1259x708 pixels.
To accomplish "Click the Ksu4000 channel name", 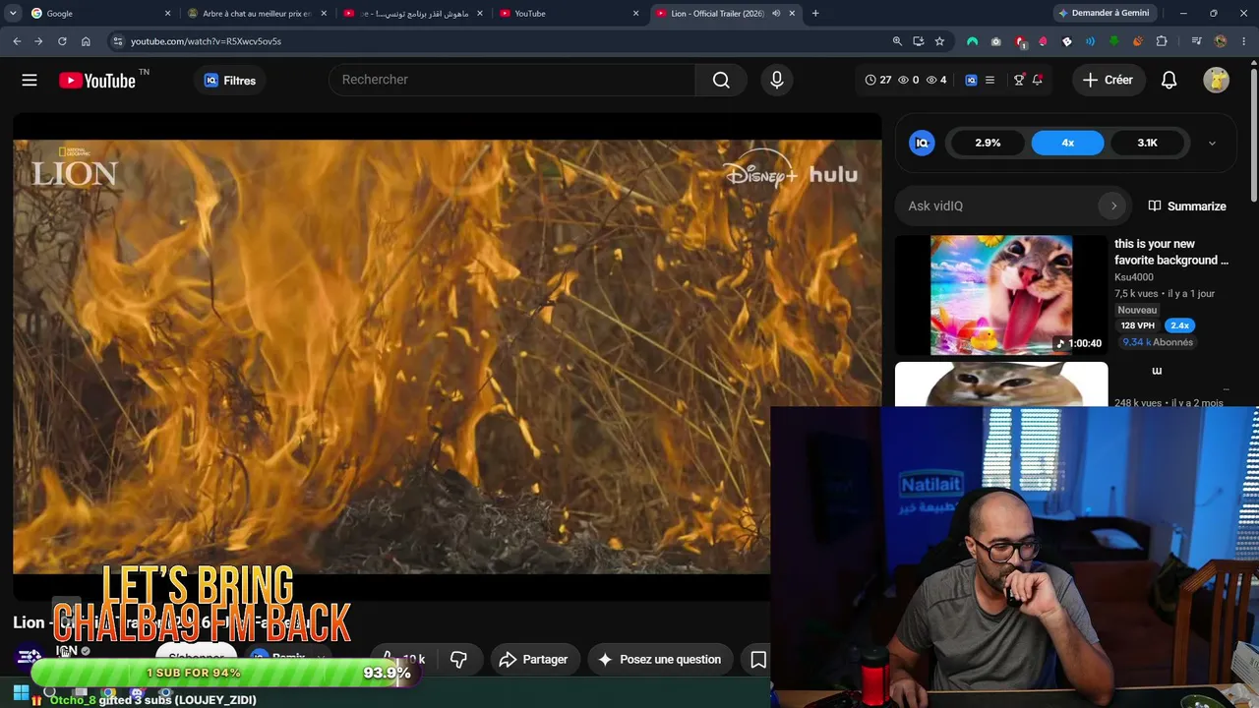I will 1134,277.
